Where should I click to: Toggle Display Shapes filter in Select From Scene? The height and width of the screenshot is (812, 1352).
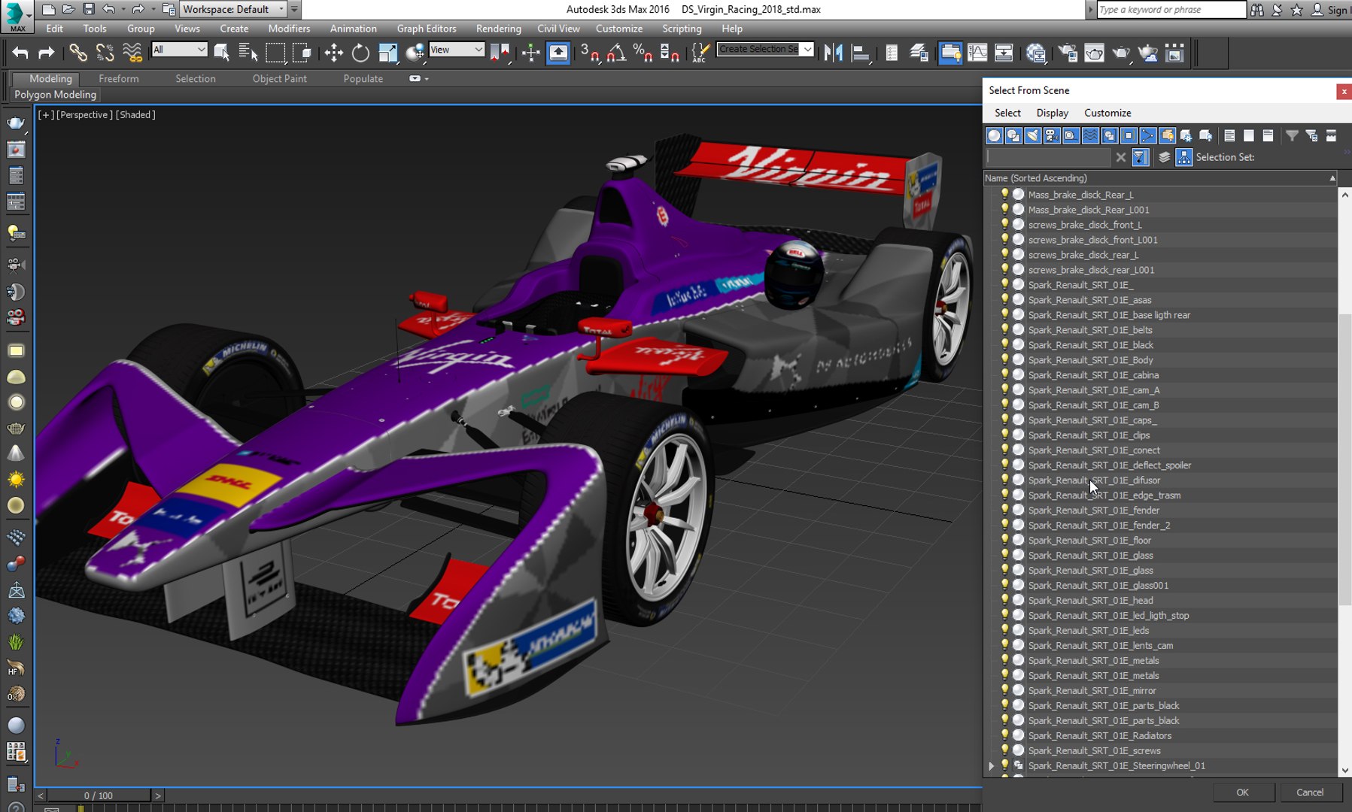click(1013, 135)
